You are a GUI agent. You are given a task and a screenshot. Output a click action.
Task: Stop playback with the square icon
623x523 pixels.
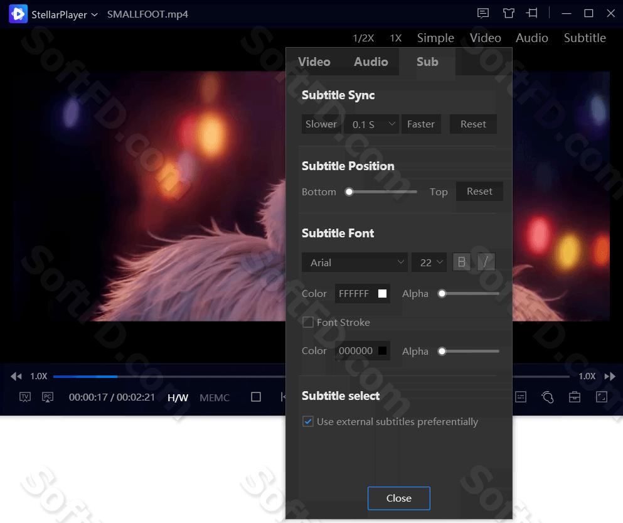[x=256, y=397]
